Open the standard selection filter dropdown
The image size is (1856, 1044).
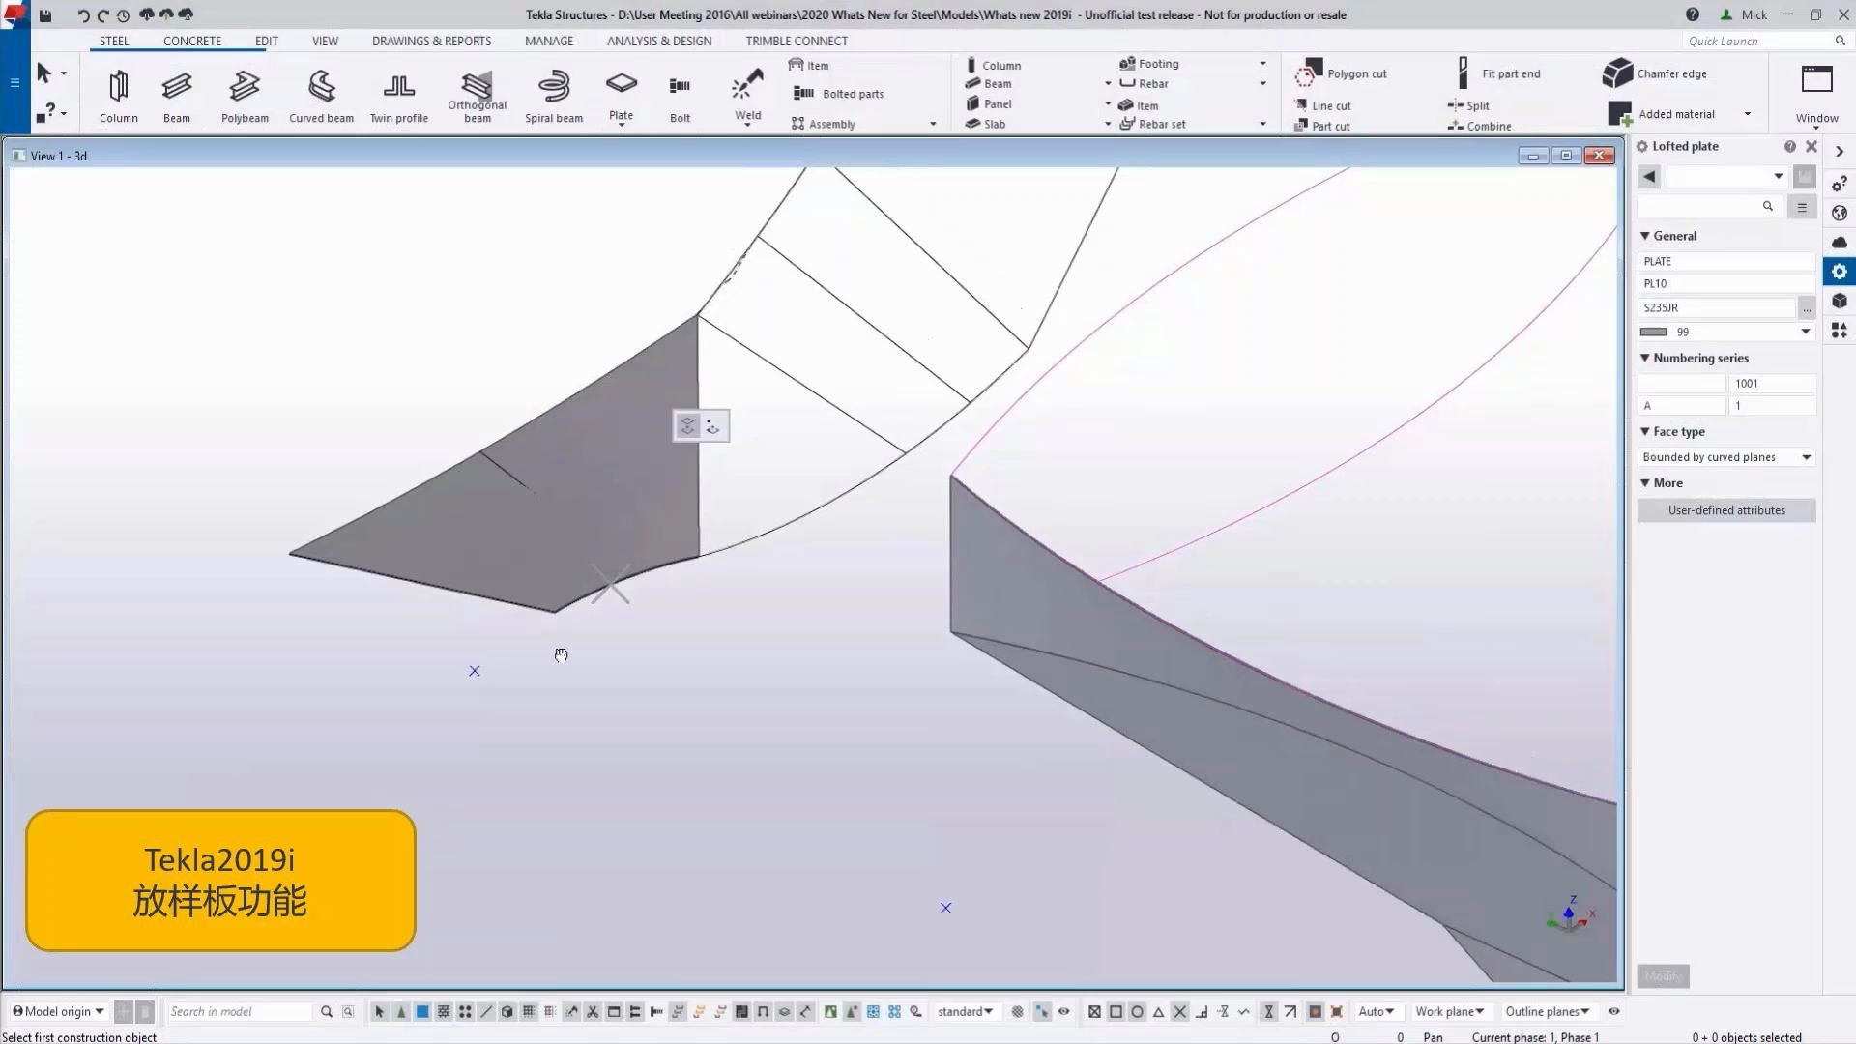click(965, 1011)
